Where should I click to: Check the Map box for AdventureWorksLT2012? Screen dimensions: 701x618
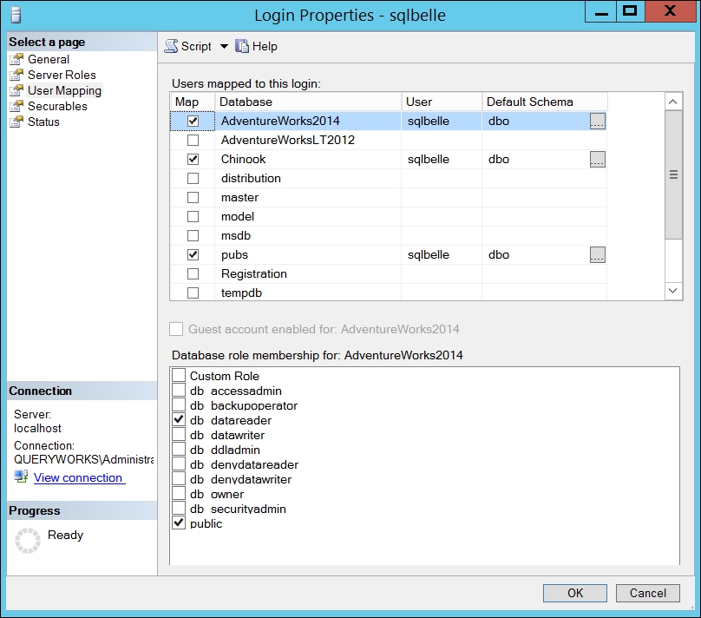click(x=193, y=140)
